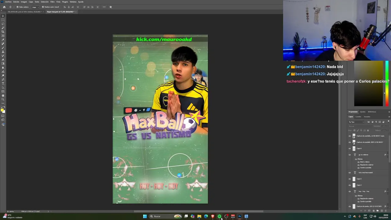Select the Move tool in toolbar

[3, 16]
